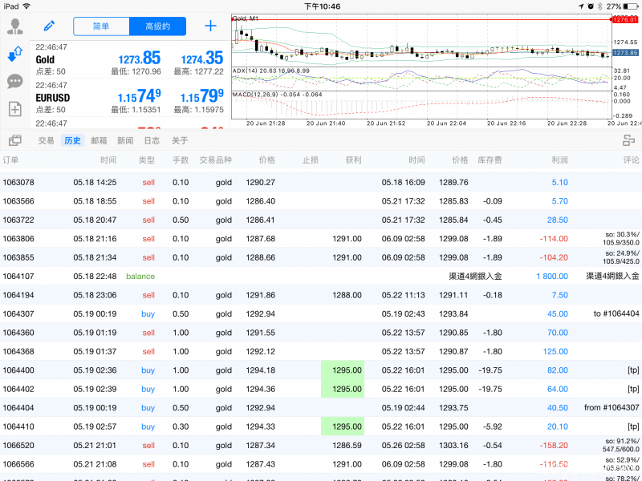Image resolution: width=642 pixels, height=481 pixels.
Task: Tap EURUSD bid price 1.15749
Action: [x=139, y=96]
